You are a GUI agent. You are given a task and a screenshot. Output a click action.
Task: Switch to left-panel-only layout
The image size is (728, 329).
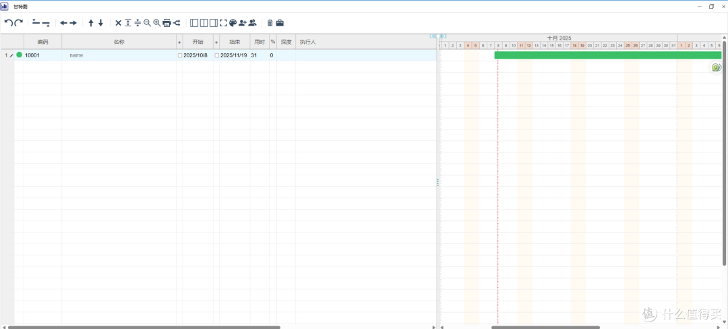[x=195, y=23]
